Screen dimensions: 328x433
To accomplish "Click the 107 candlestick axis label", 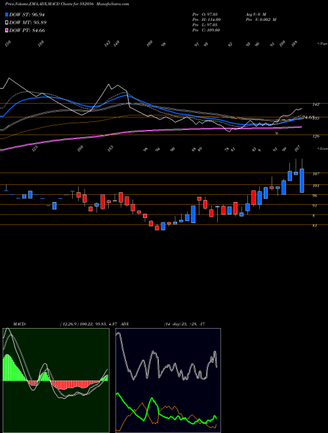I will point(316,174).
